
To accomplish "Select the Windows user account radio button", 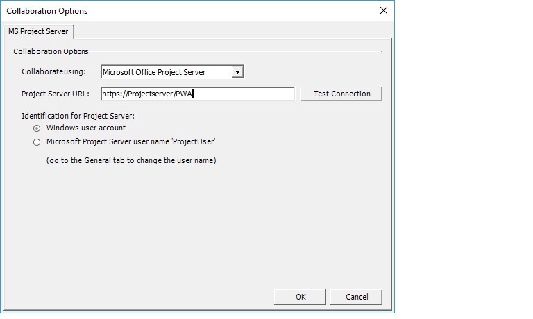I will [37, 128].
